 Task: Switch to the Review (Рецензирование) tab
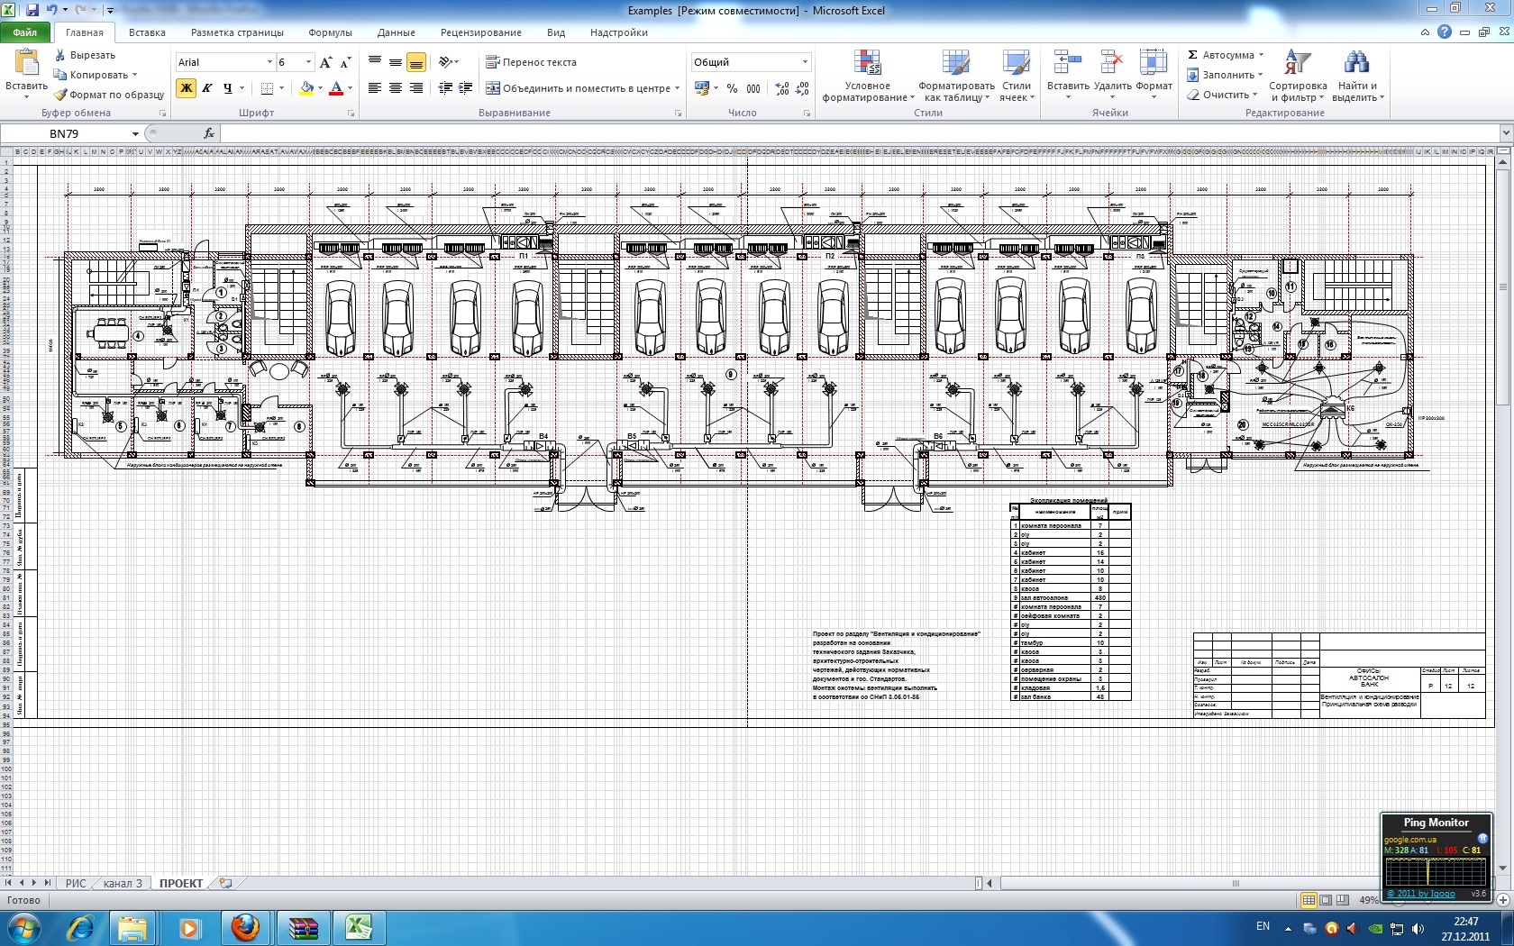click(481, 32)
